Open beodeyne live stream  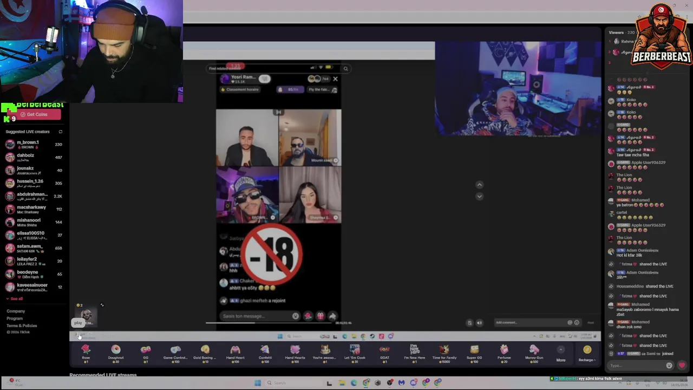[34, 274]
